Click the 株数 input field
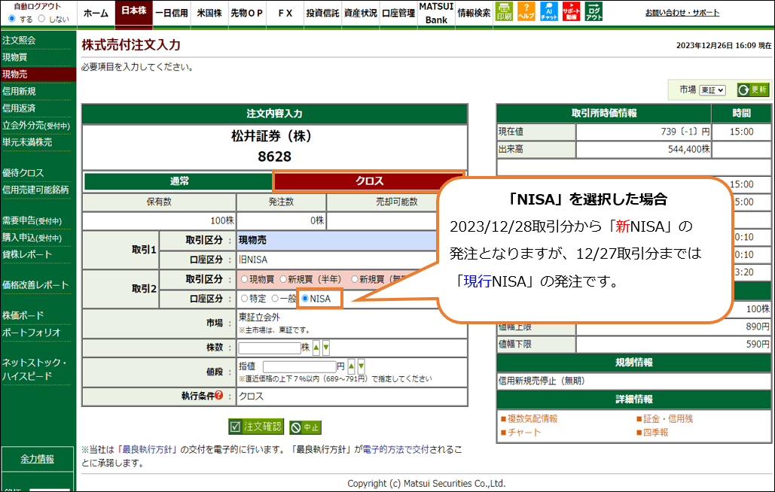775x492 pixels. (270, 348)
